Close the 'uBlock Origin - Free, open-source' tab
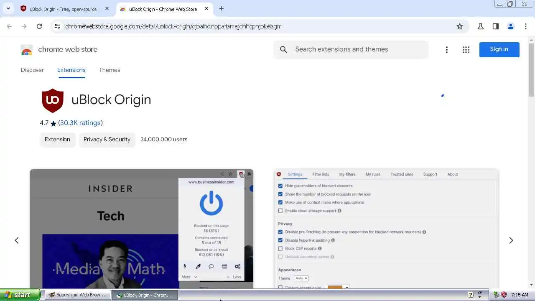Viewport: 535px width, 301px height. coord(107,8)
